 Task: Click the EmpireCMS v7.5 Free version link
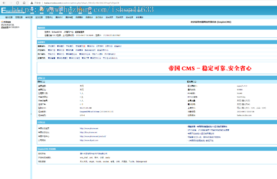(96, 111)
